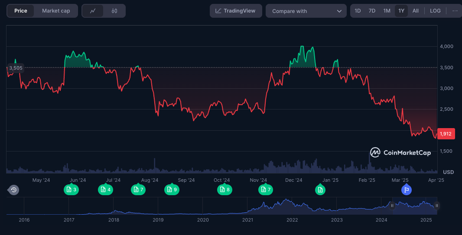This screenshot has height=235, width=462.
Task: Select the Price toggle
Action: (21, 11)
